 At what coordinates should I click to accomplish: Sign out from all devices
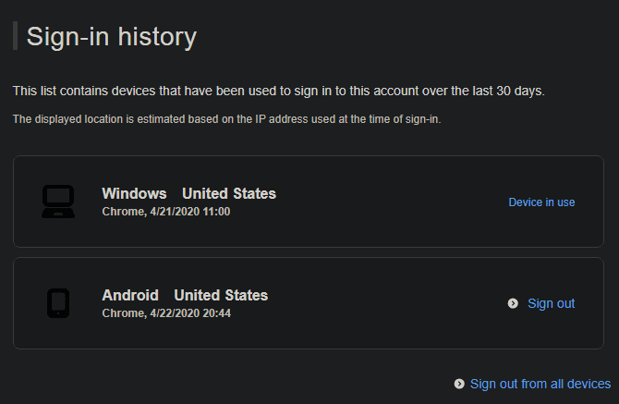point(540,384)
